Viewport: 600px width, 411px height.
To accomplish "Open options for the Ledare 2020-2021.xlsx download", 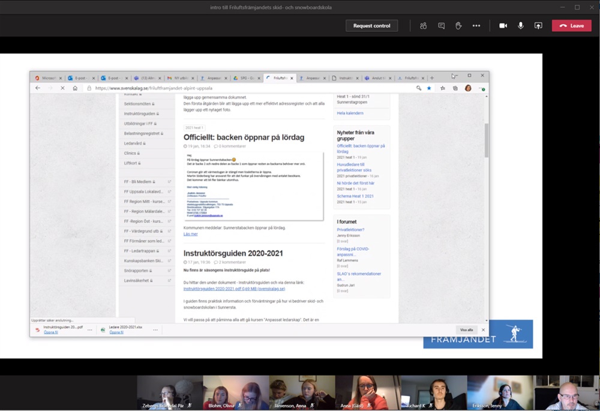I will point(155,329).
